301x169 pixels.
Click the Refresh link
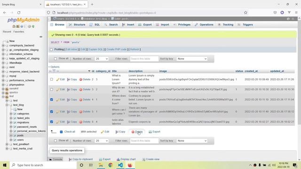coord(135,49)
